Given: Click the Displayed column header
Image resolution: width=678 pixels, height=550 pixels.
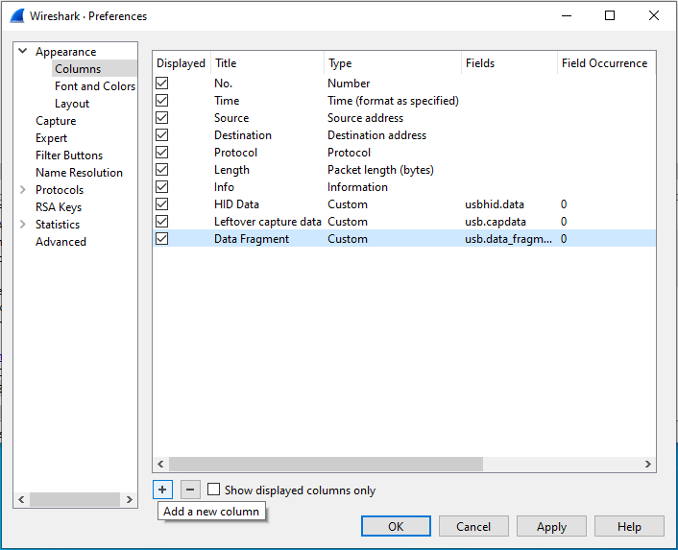Looking at the screenshot, I should click(x=182, y=63).
